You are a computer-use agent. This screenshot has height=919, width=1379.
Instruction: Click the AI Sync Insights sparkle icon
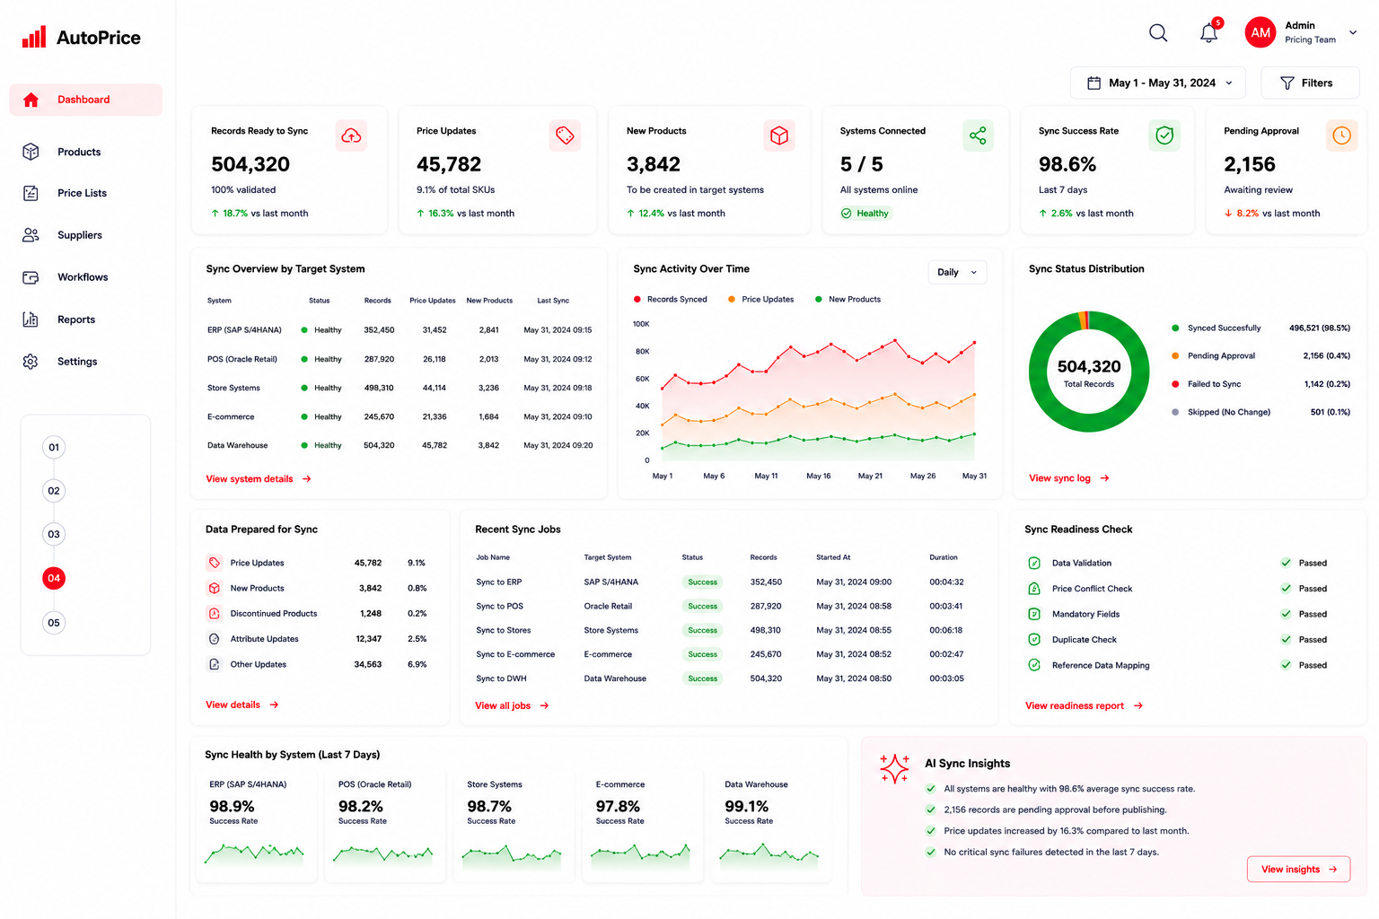894,768
